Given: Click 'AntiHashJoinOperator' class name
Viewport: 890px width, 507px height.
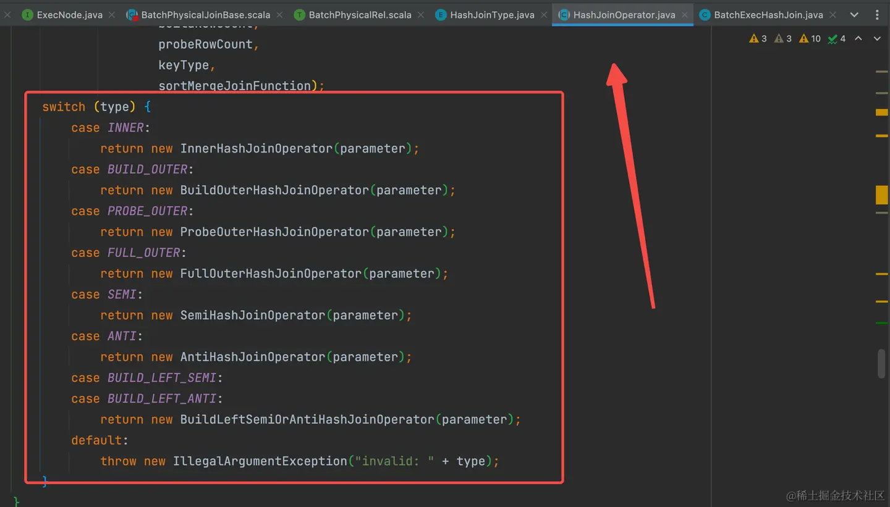Looking at the screenshot, I should [x=253, y=357].
